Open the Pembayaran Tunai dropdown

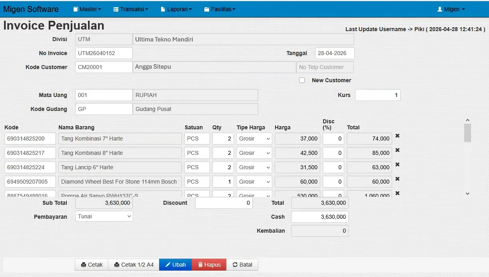pos(104,216)
